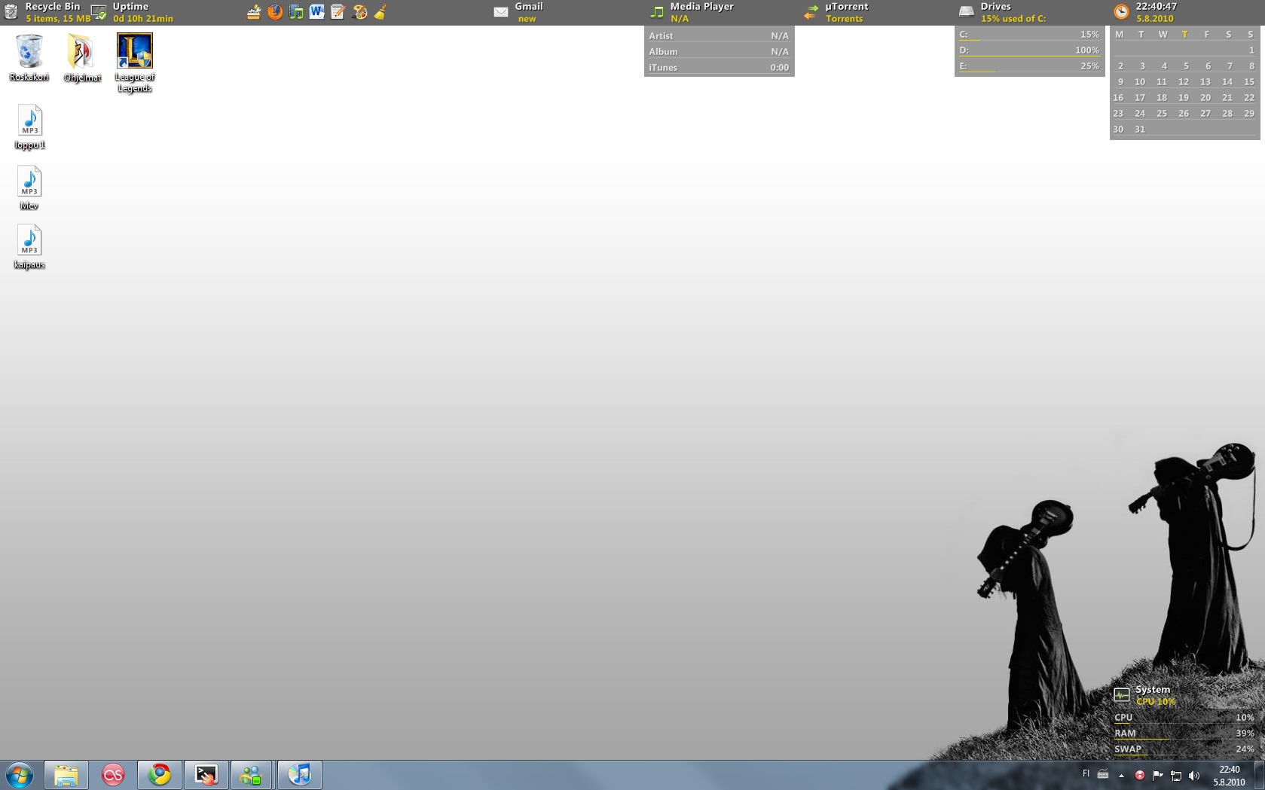
Task: Launch Microsoft Word from the top bar
Action: 316,12
